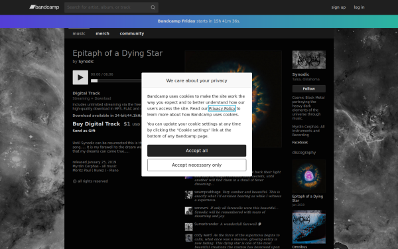The width and height of the screenshot is (398, 249).
Task: Click the track progress slider handle
Action: (94, 81)
